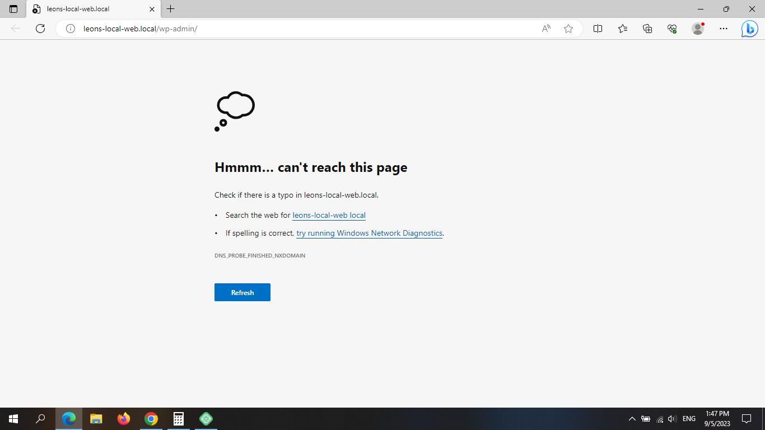Click the browser reload icon
The height and width of the screenshot is (430, 765).
pyautogui.click(x=40, y=29)
